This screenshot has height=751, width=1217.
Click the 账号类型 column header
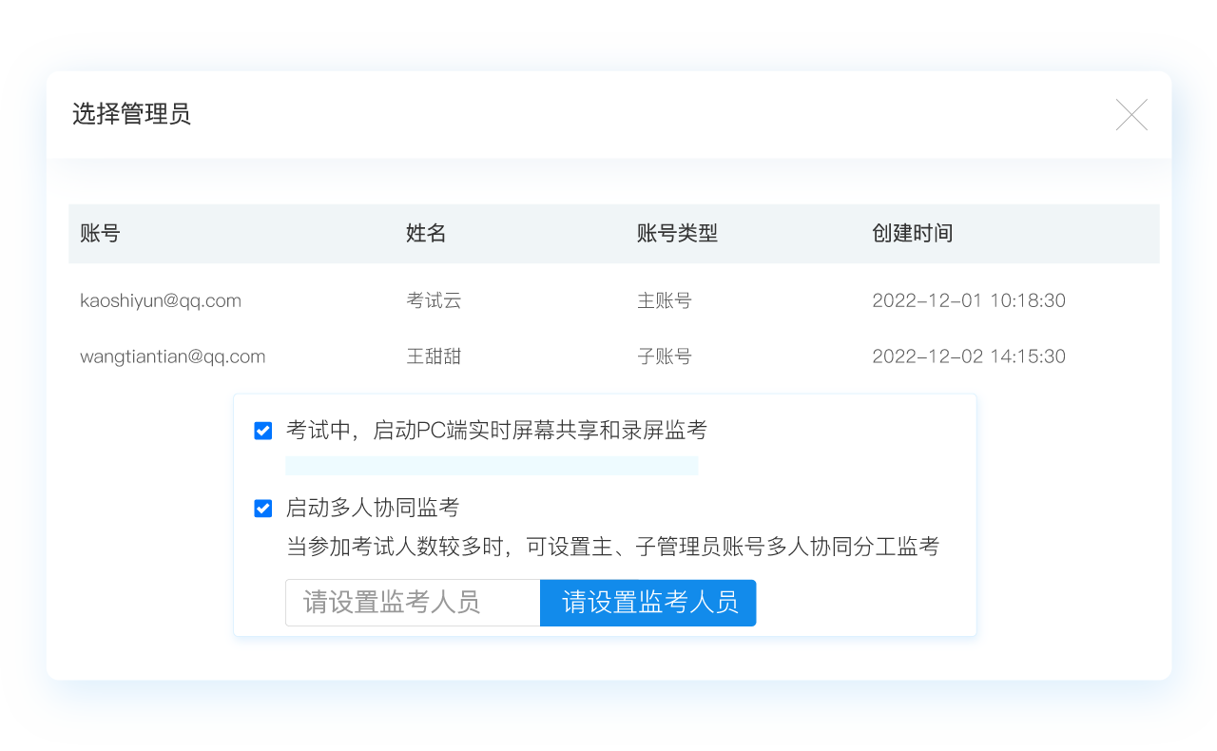point(677,234)
